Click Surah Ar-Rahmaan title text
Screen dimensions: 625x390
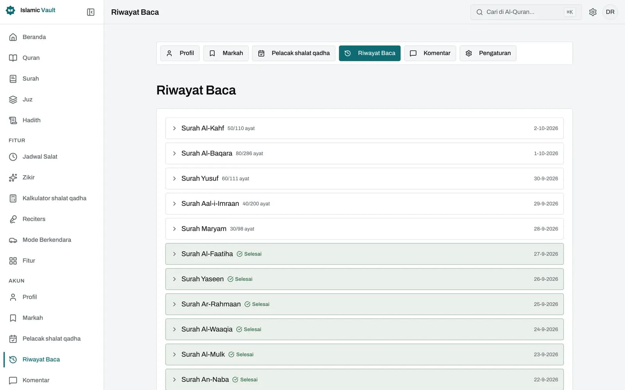[211, 304]
